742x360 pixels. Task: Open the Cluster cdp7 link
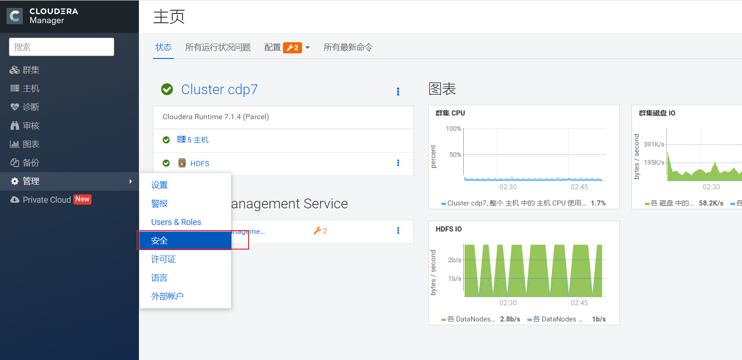[x=219, y=90]
